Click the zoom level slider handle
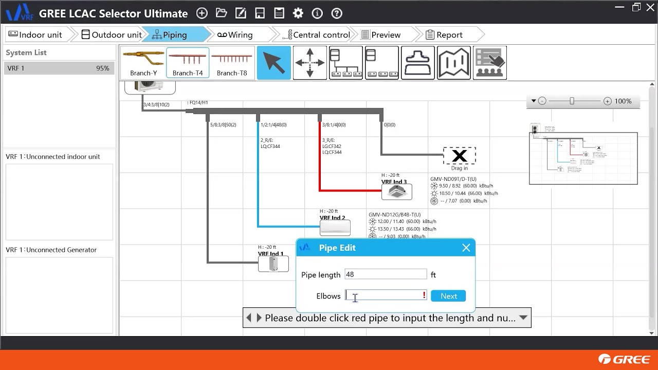The image size is (658, 370). point(572,101)
